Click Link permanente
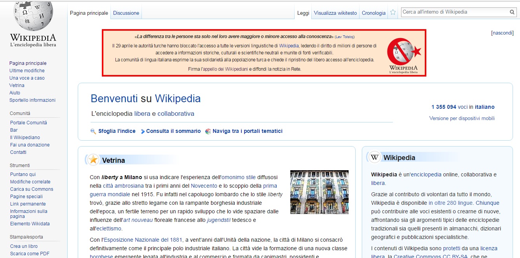The width and height of the screenshot is (520, 258). pyautogui.click(x=28, y=204)
